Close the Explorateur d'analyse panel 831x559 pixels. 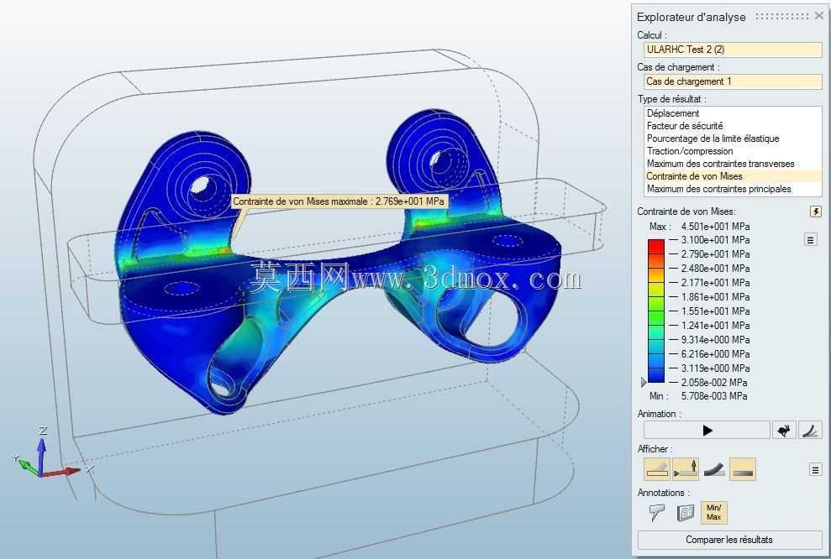[x=818, y=16]
